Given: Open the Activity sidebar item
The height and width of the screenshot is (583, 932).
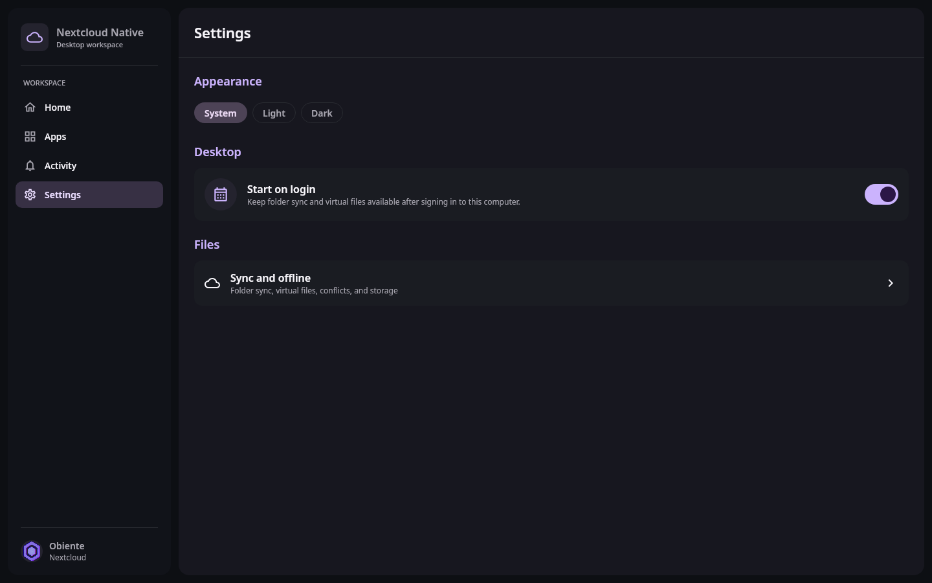Looking at the screenshot, I should pos(89,166).
